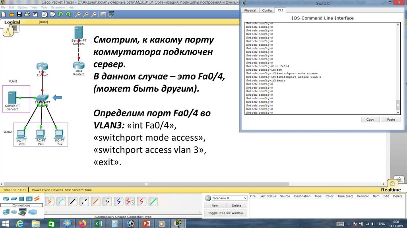Open the Custom Devices Dialog icon
Viewport: 407px width, 228px height.
point(111,14)
